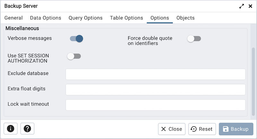Close dialog with the X icon in title bar
Screen dimensions: 257x139
[250, 6]
